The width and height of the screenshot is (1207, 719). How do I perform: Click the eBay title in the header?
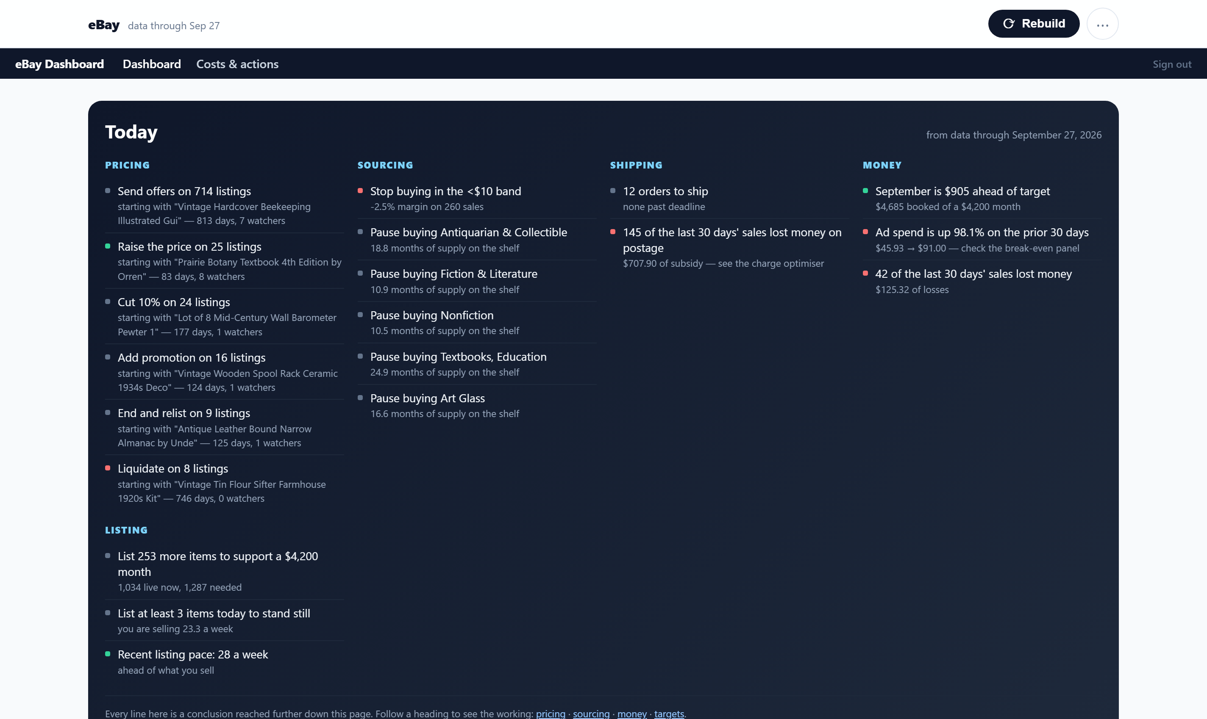click(x=104, y=25)
